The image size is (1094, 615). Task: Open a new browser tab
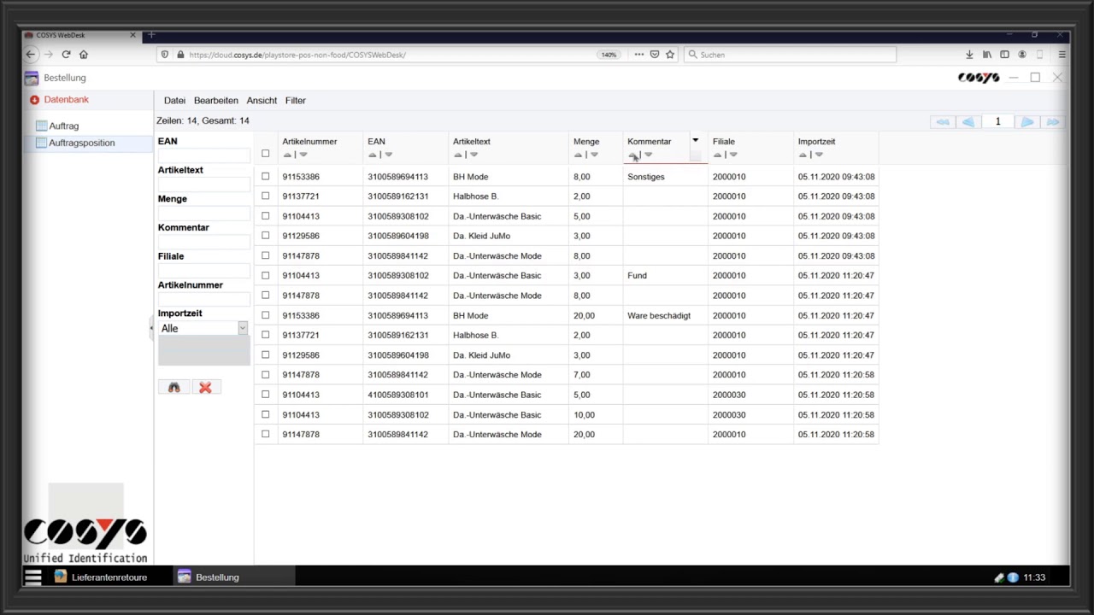151,35
